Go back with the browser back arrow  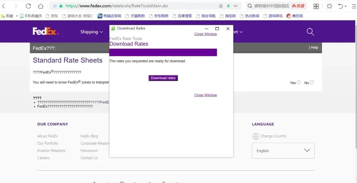point(3,6)
